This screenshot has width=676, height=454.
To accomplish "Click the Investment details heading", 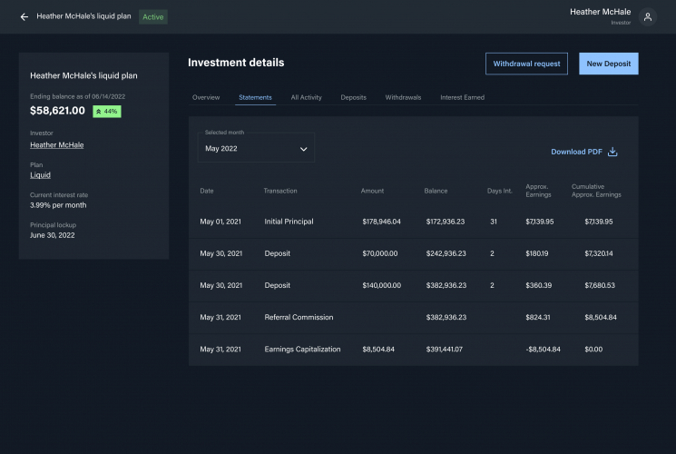I will pyautogui.click(x=236, y=63).
